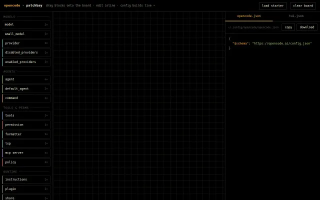This screenshot has height=200, width=320.
Task: Click the RUNTIME section heading
Action: [10, 172]
